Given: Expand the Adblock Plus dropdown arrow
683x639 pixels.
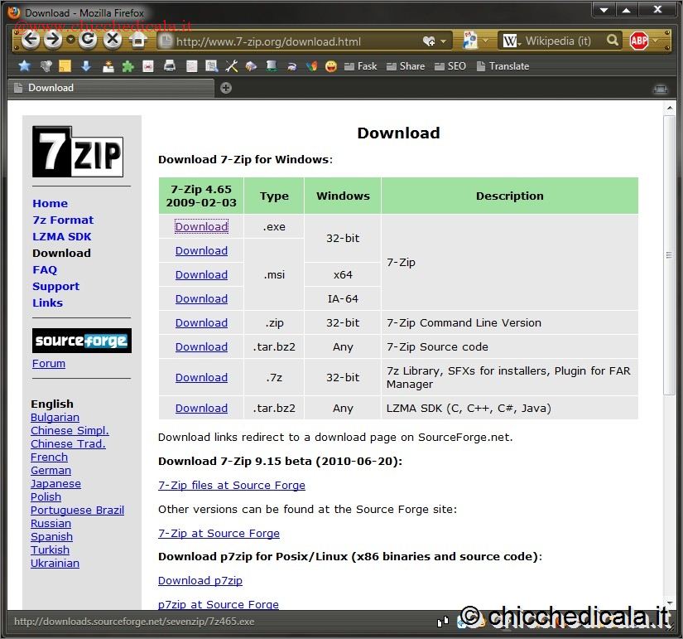Looking at the screenshot, I should tap(656, 41).
